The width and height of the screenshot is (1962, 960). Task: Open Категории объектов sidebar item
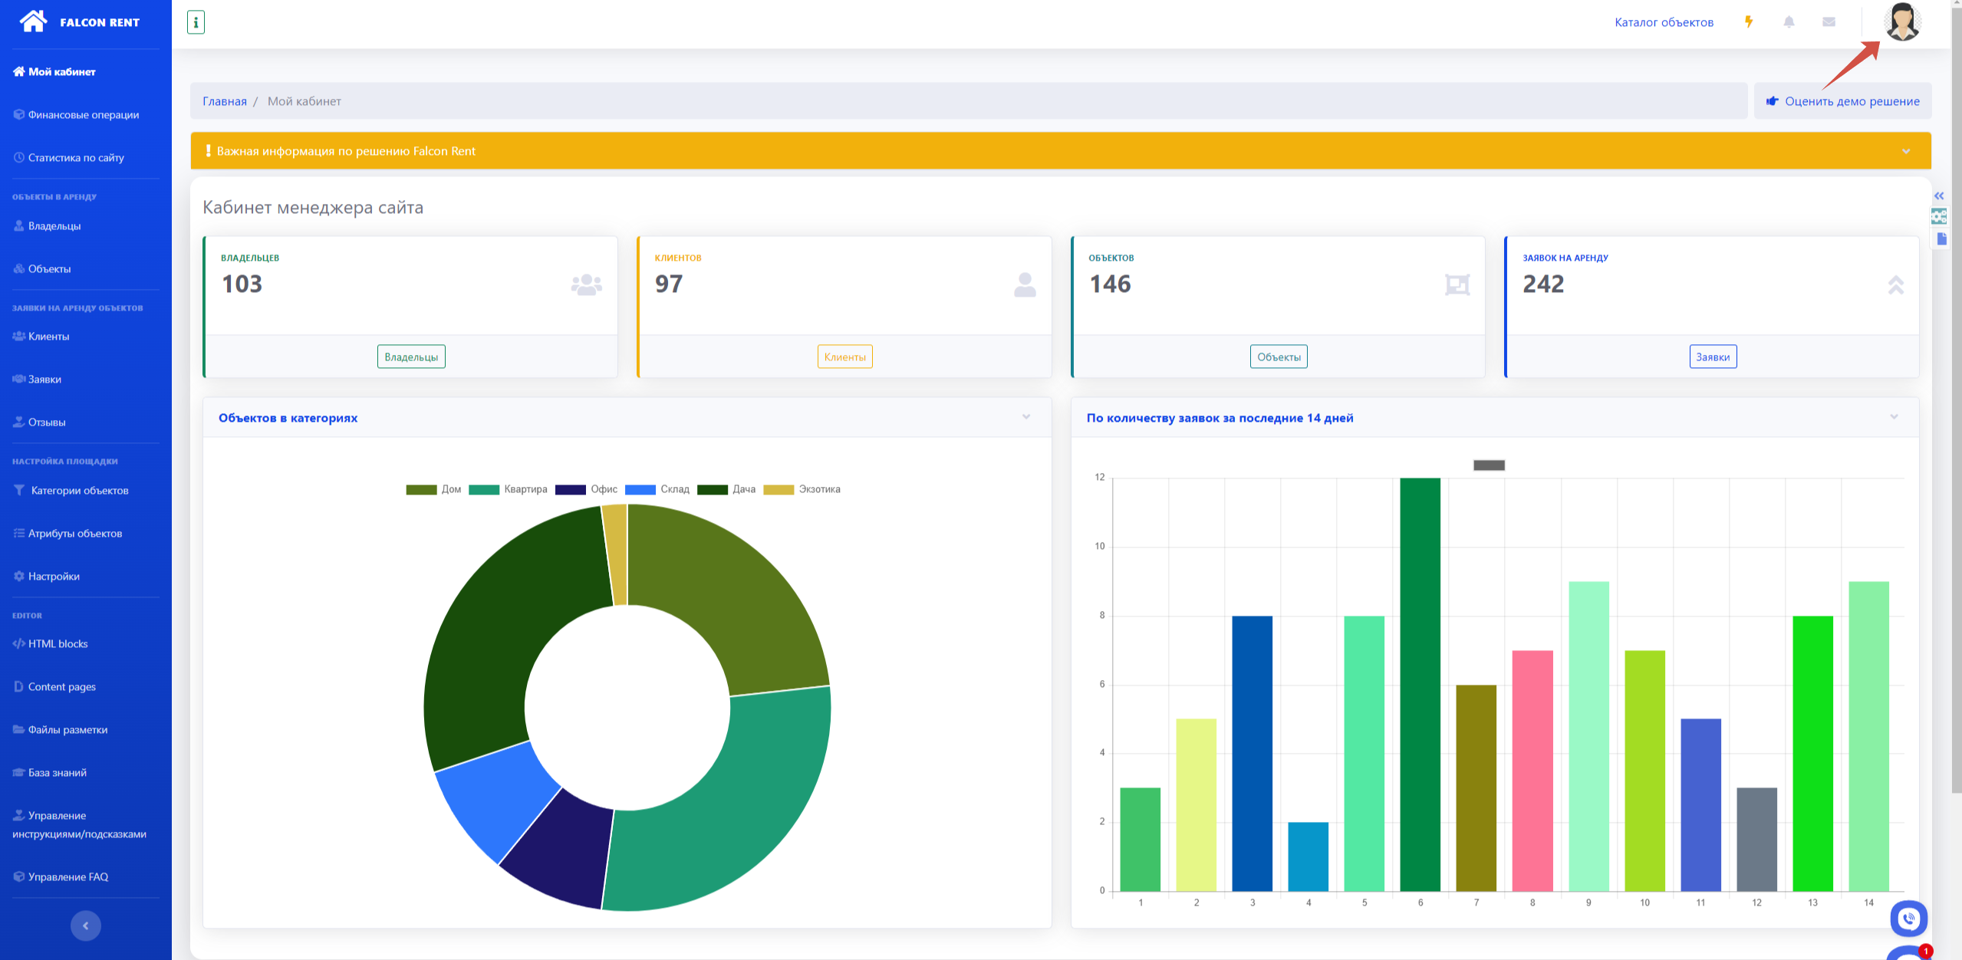(79, 491)
